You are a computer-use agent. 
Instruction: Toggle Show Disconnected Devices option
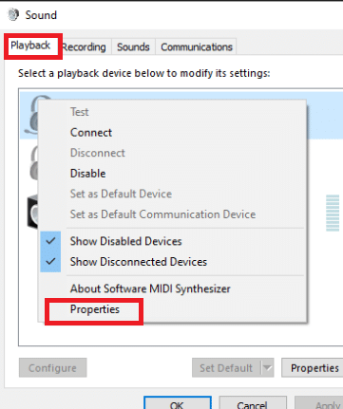[x=139, y=262]
